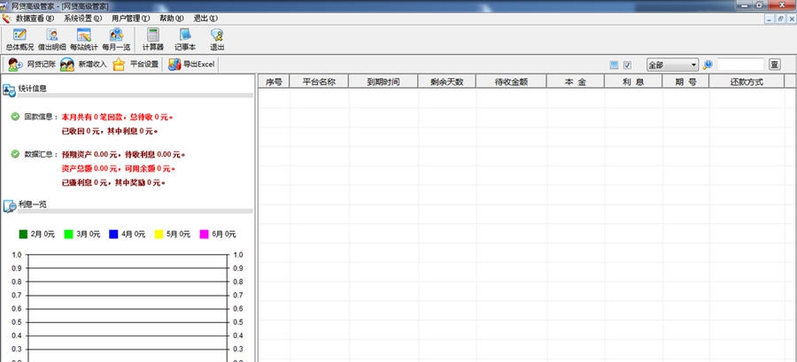This screenshot has height=362, width=797.
Task: Open the 帮助 menu
Action: pyautogui.click(x=171, y=19)
